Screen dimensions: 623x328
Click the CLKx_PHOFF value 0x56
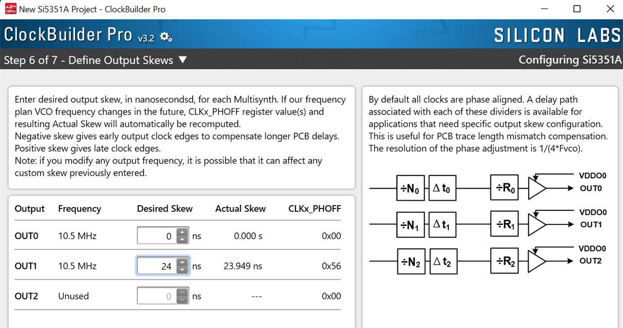click(331, 266)
